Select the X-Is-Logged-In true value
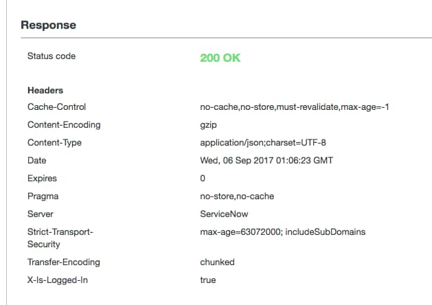Viewport: 432px width, 305px height. pos(207,280)
